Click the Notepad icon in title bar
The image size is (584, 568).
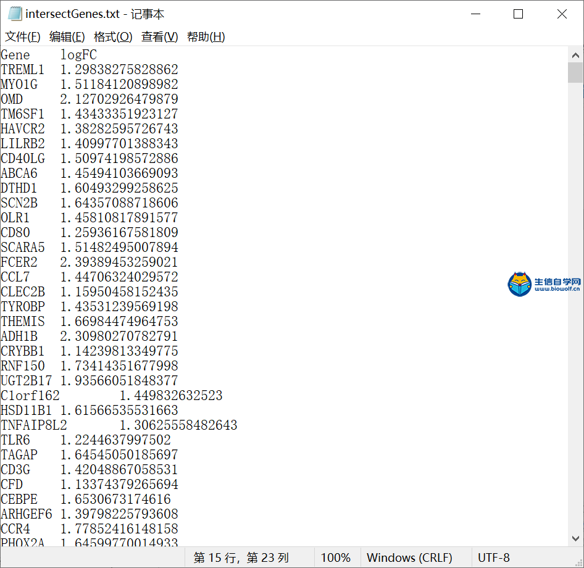(x=15, y=14)
